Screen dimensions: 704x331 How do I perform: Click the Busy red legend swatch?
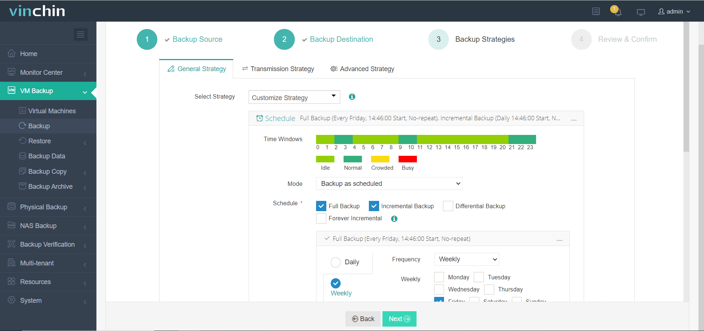pos(408,159)
